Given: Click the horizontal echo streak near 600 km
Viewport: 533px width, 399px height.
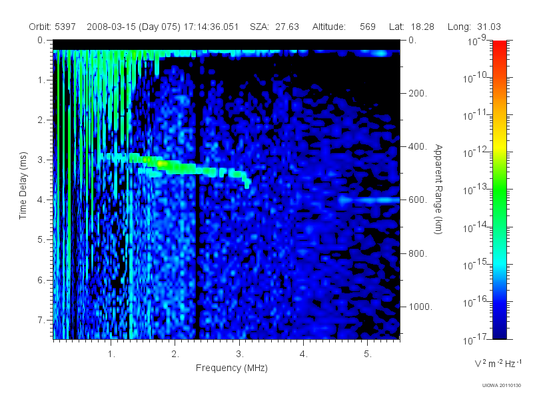Looking at the screenshot, I should 369,200.
